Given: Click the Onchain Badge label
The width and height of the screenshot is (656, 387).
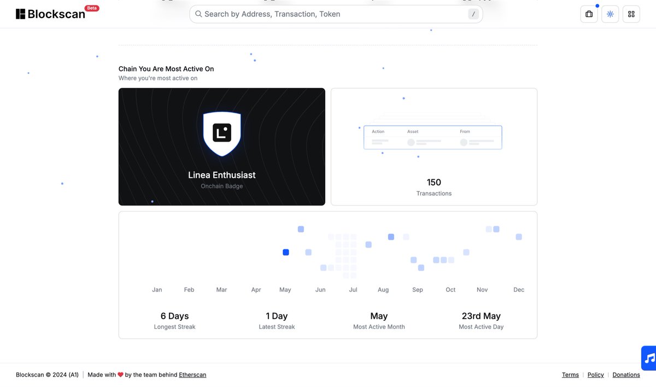Looking at the screenshot, I should click(222, 186).
